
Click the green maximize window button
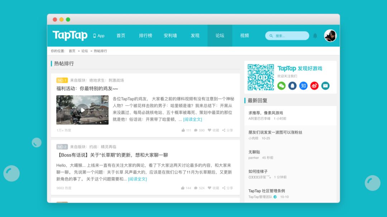(68, 19)
